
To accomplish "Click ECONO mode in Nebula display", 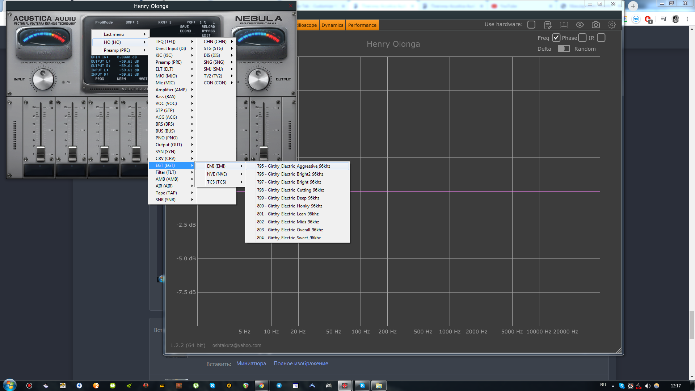I will point(185,31).
